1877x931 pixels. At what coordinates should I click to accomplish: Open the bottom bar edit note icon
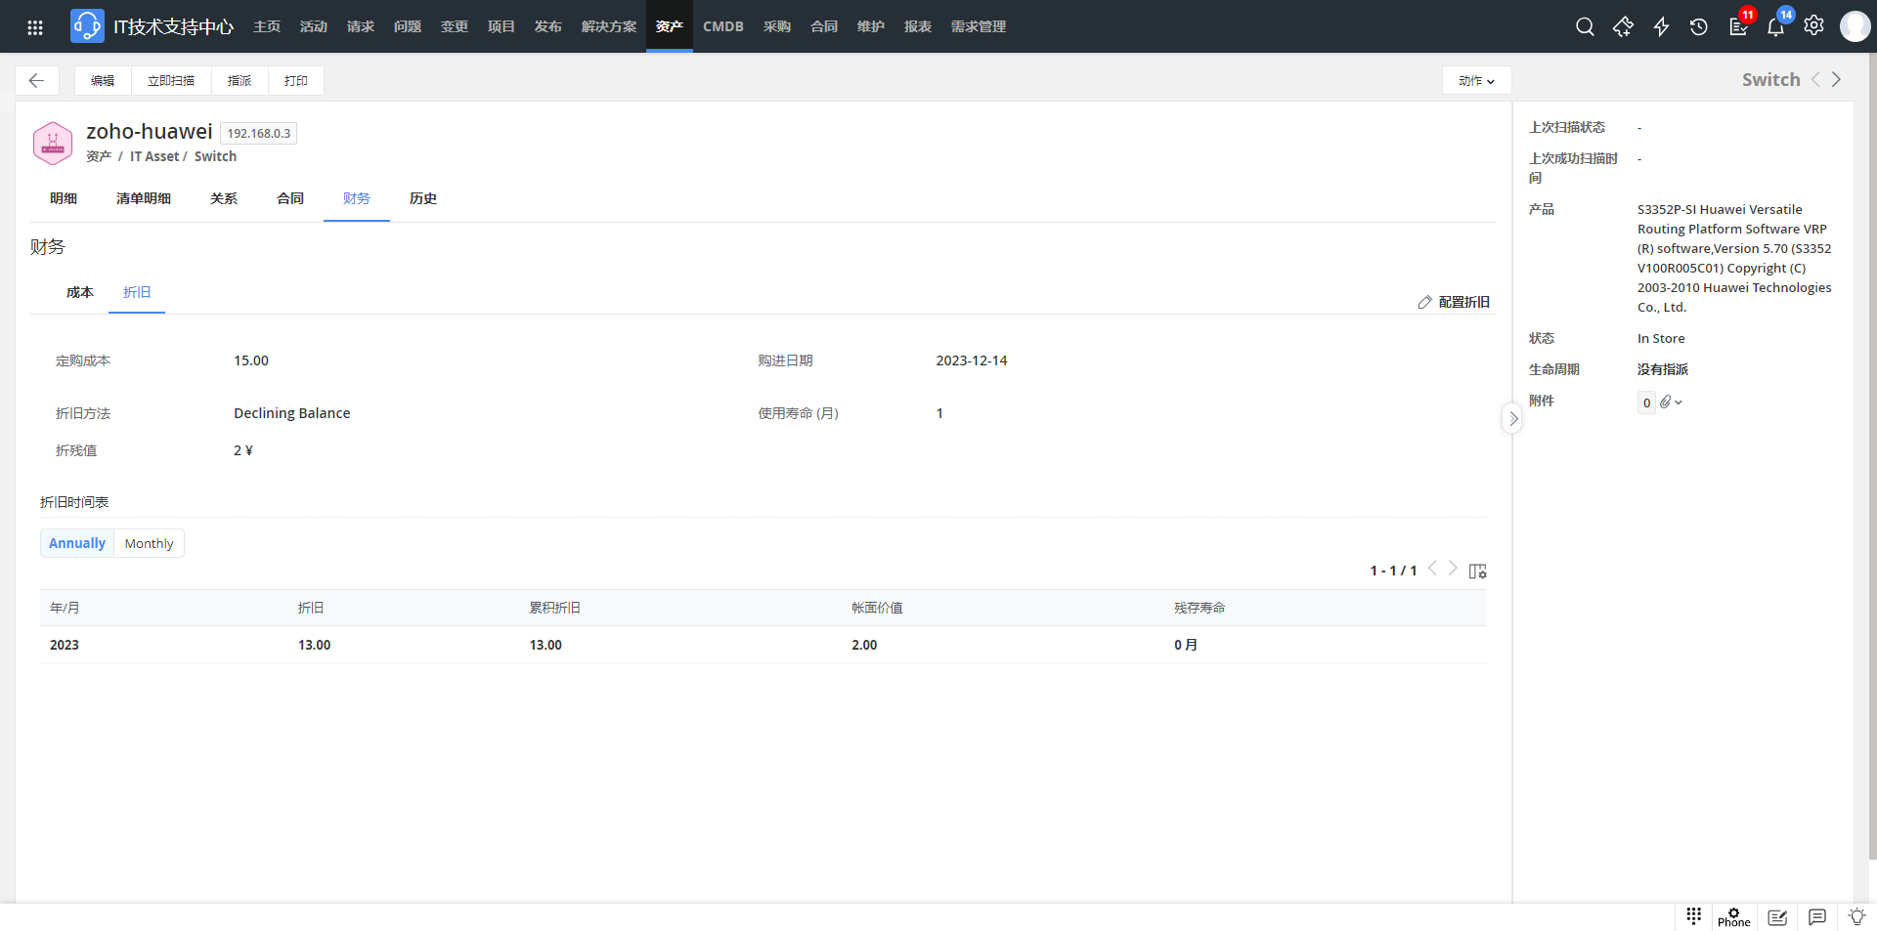click(1777, 917)
